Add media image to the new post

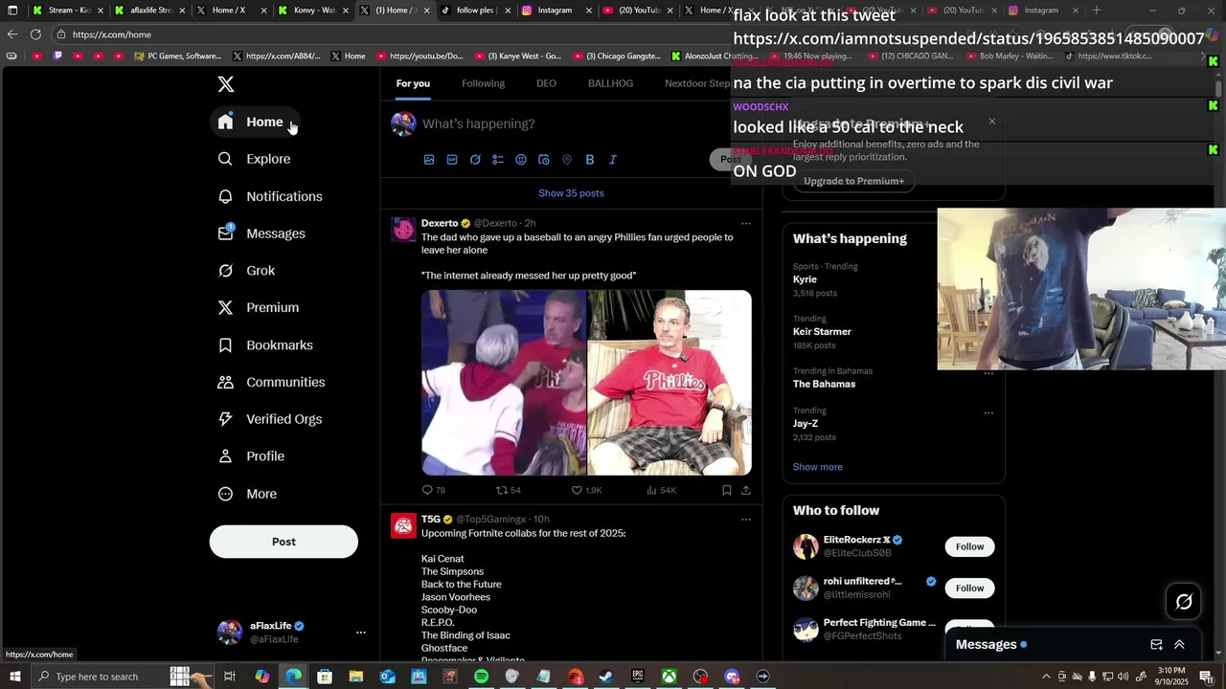429,160
